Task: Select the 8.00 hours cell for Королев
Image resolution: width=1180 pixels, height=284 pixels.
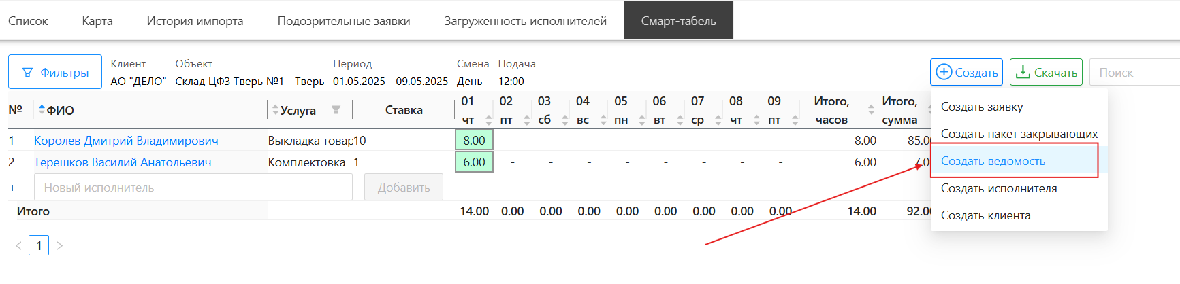Action: pyautogui.click(x=474, y=141)
